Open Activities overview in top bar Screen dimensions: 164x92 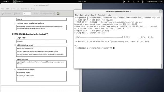[x=5, y=2]
